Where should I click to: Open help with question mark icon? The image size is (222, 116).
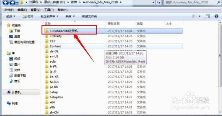(216, 16)
